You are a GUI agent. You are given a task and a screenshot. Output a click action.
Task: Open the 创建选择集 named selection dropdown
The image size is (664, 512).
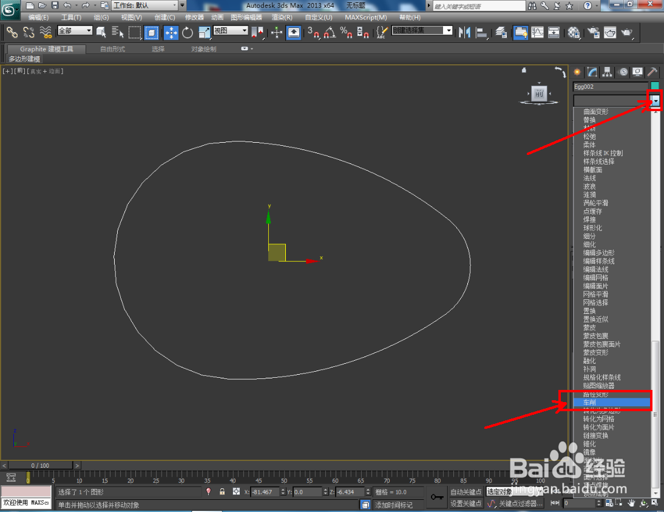[422, 30]
